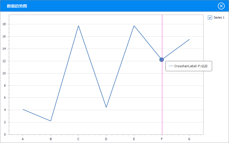The image size is (229, 143).
Task: Click the CrosshairLabel F:12.22 tooltip
Action: [189, 66]
